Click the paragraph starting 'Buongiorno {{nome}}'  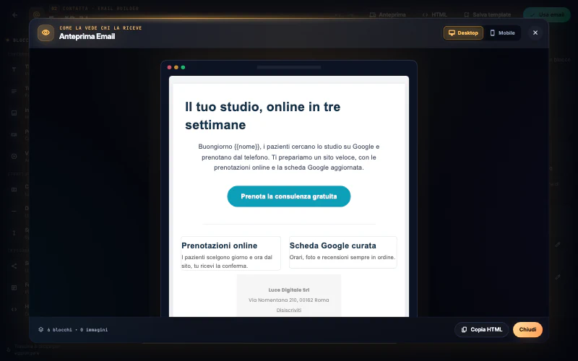[x=288, y=157]
